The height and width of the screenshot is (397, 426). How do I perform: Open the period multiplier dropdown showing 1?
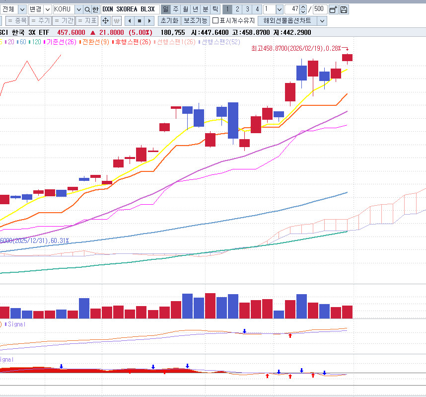click(280, 9)
